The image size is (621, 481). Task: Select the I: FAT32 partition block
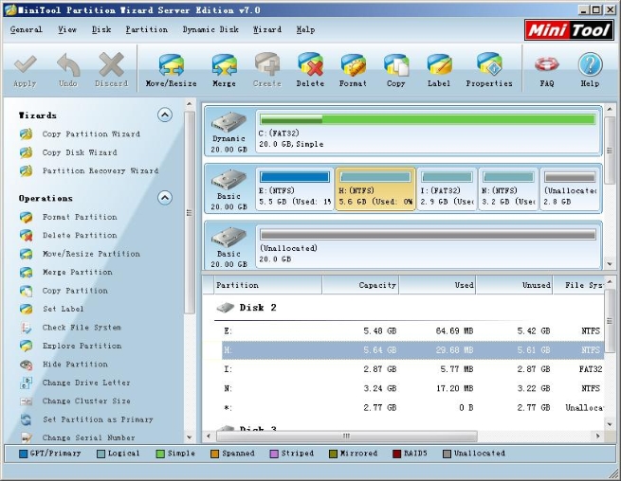(447, 189)
